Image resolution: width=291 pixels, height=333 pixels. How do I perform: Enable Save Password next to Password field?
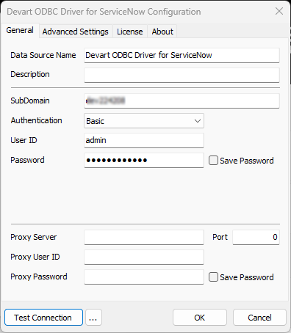(213, 161)
